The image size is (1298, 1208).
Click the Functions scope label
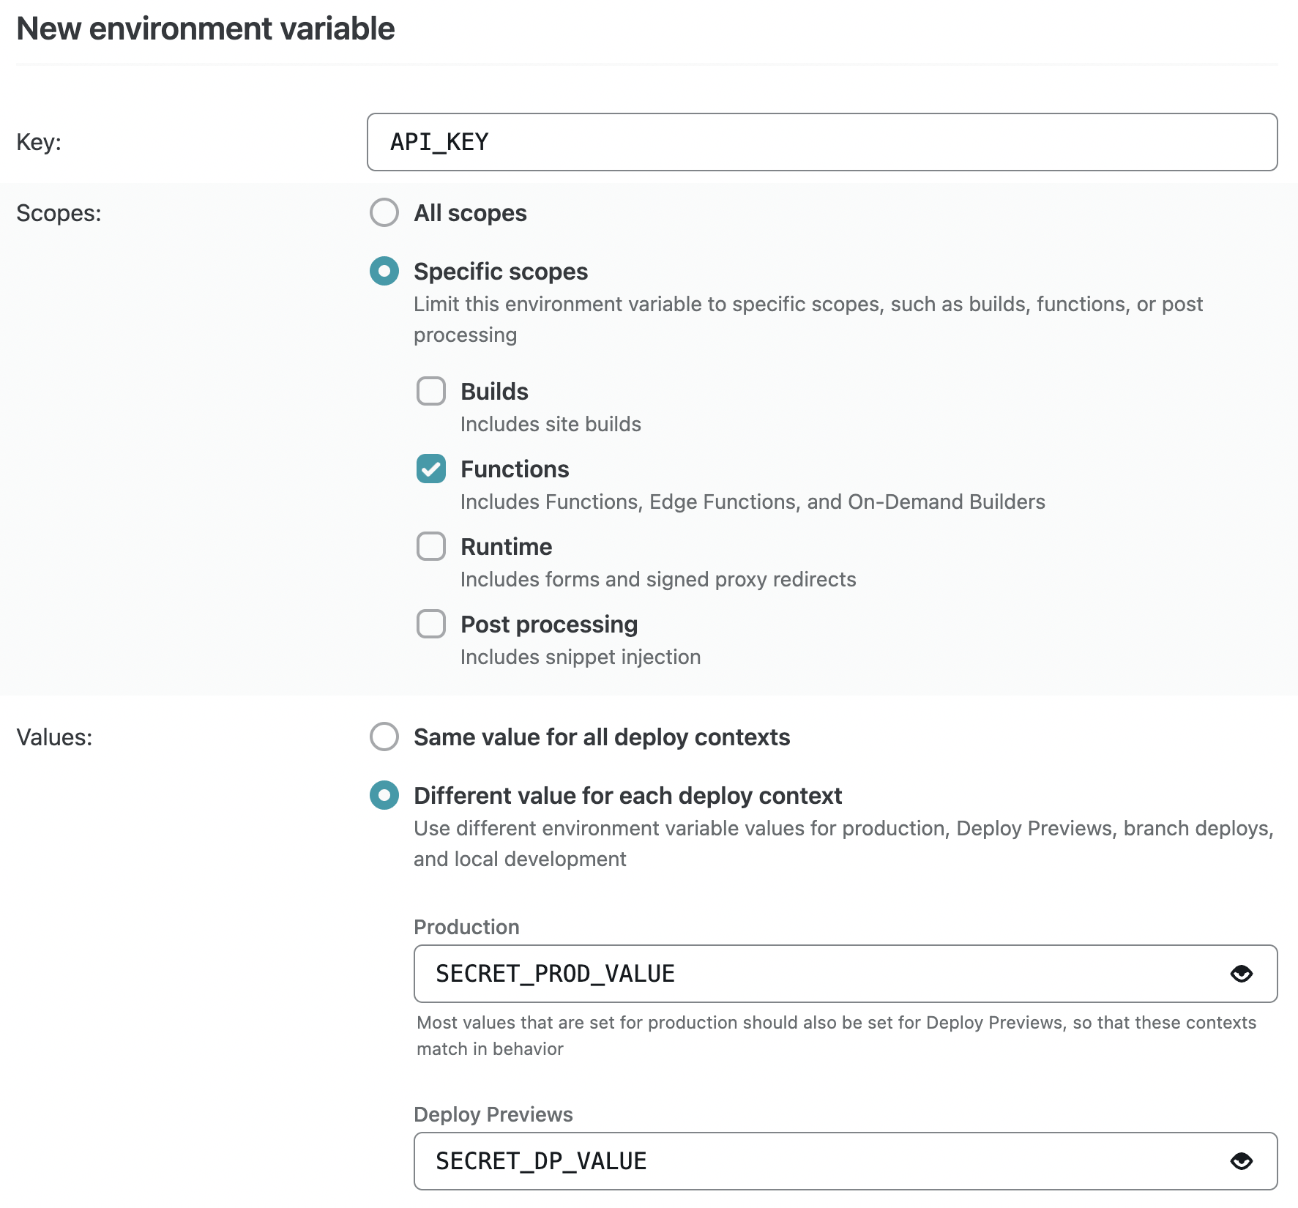(515, 469)
